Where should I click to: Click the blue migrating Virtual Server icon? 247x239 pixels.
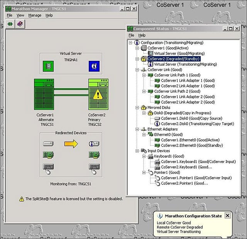coord(94,66)
